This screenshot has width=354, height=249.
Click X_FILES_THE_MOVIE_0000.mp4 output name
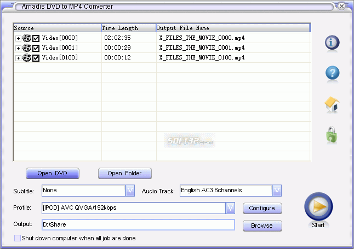pyautogui.click(x=202, y=38)
